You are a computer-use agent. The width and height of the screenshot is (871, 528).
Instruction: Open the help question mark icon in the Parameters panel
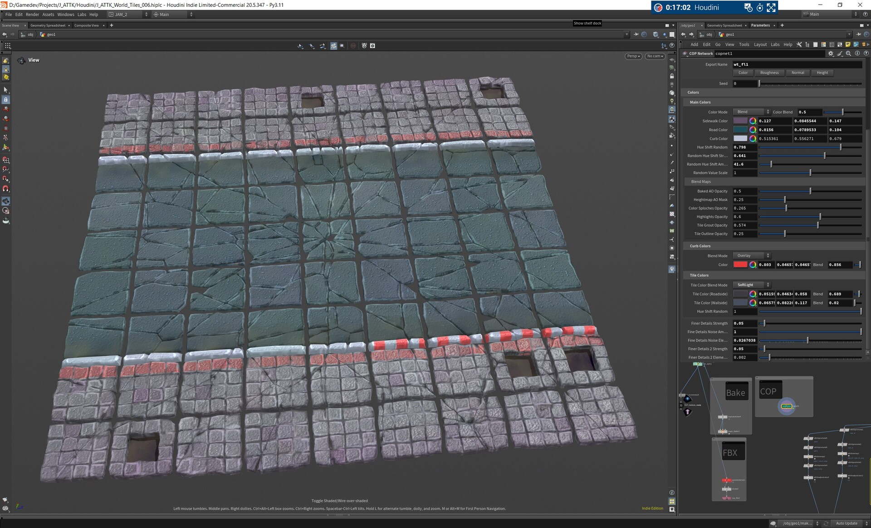(866, 53)
